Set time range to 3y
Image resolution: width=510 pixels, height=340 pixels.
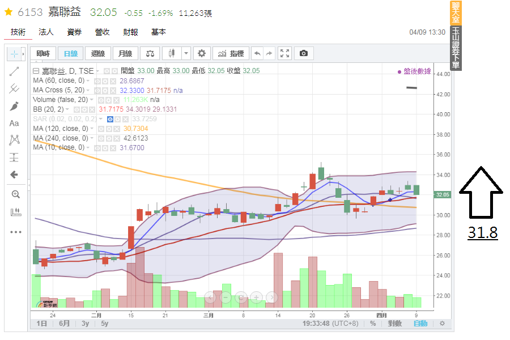coord(85,324)
